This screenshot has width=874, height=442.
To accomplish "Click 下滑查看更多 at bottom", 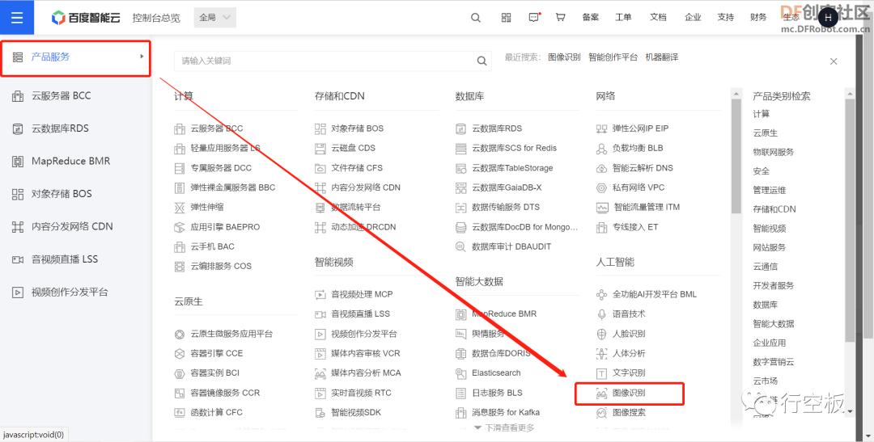I will point(504,427).
